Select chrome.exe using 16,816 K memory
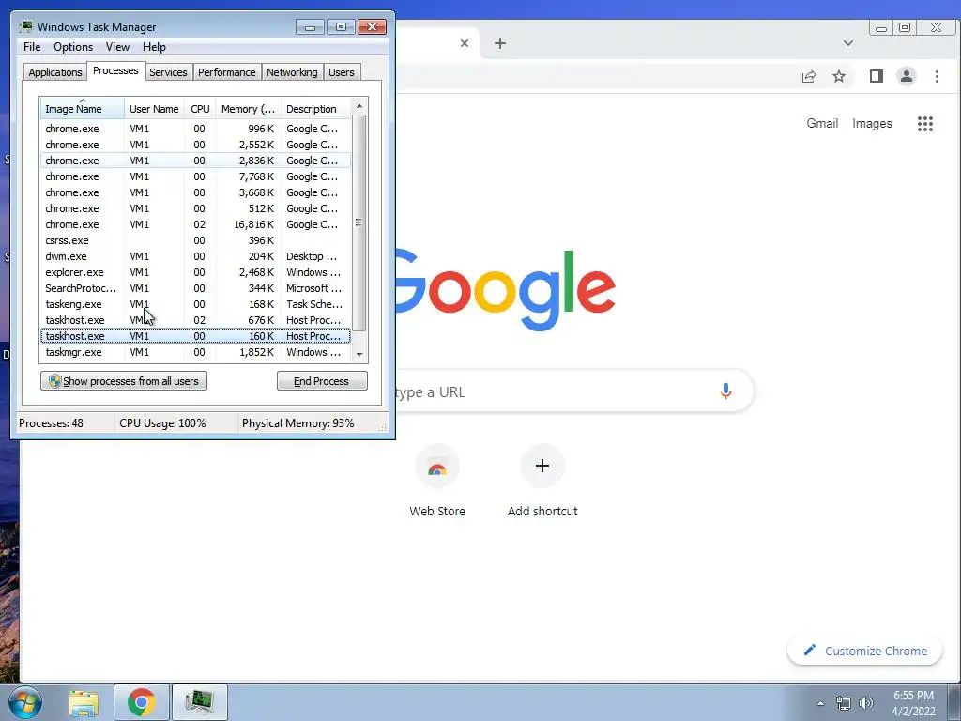Screen dimensions: 961x721 (x=195, y=224)
